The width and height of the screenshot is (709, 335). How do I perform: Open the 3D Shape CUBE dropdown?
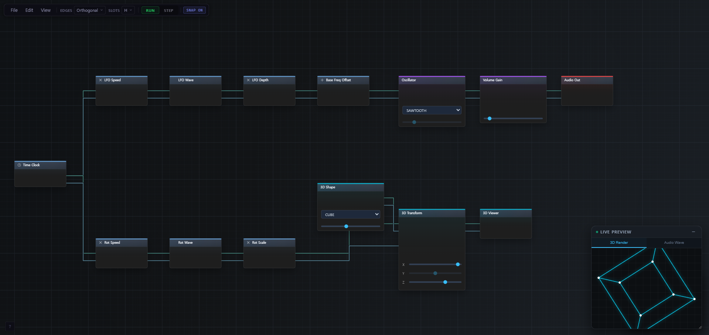coord(351,215)
